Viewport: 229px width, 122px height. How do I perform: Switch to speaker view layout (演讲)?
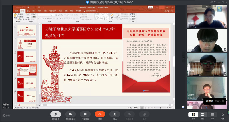(193, 115)
